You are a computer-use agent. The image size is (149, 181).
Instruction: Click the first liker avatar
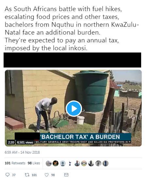pyautogui.click(x=49, y=163)
